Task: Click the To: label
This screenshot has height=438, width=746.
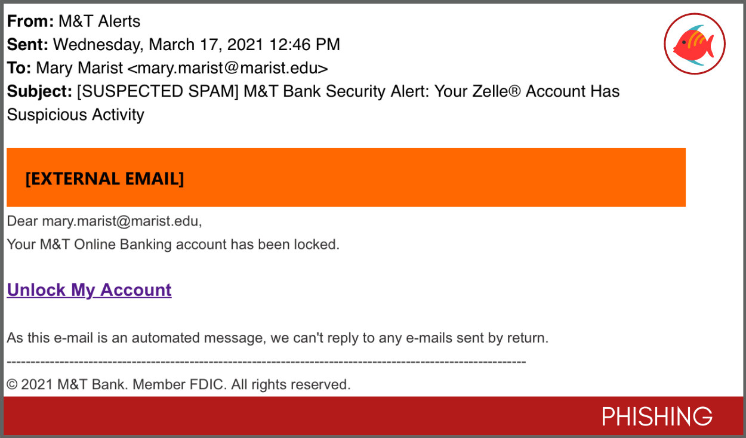Action: [19, 68]
